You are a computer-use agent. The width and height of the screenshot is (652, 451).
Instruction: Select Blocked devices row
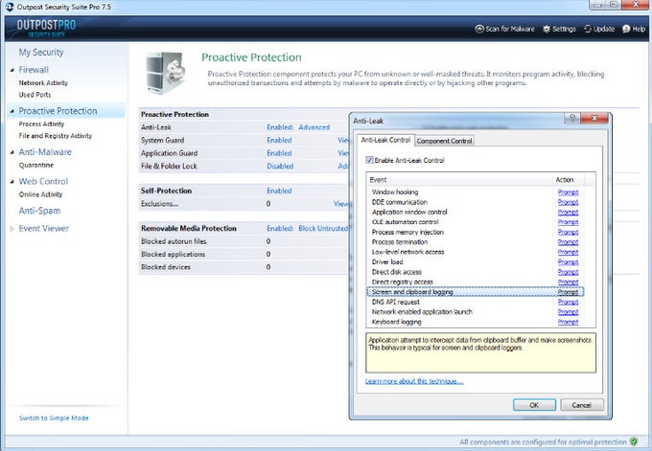(x=244, y=266)
